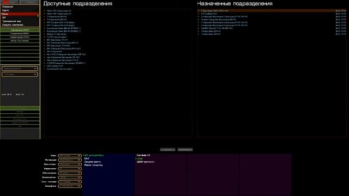Image resolution: width=349 pixels, height=196 pixels.
Task: Open the Обеспечение dropdown
Action: [x=70, y=173]
